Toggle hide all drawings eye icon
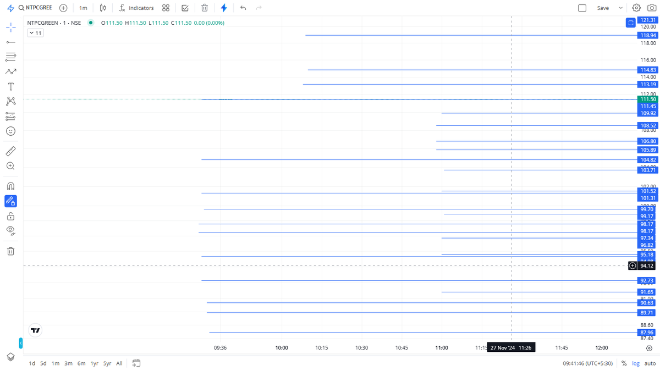This screenshot has height=371, width=660. pos(10,230)
